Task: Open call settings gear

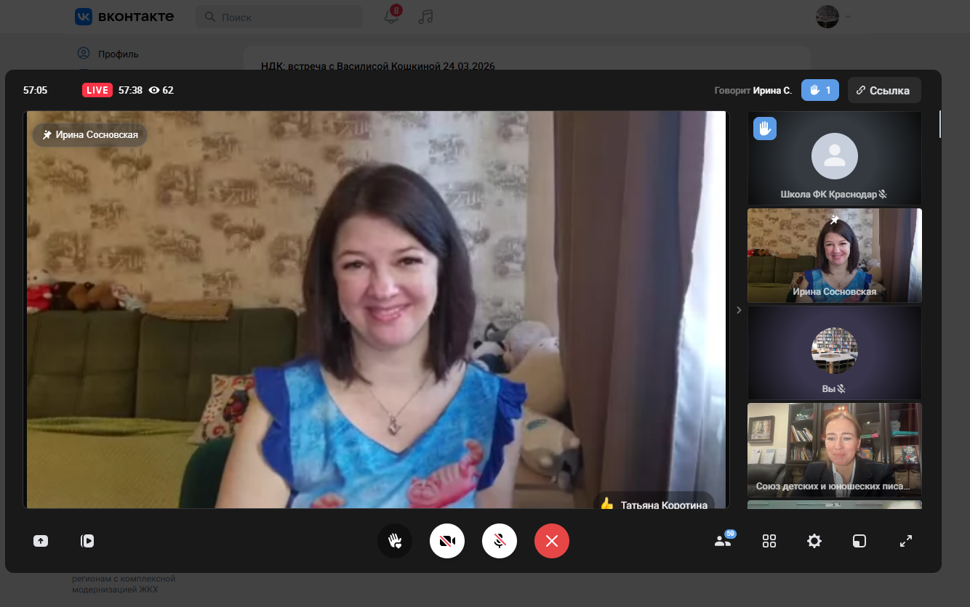Action: click(814, 541)
